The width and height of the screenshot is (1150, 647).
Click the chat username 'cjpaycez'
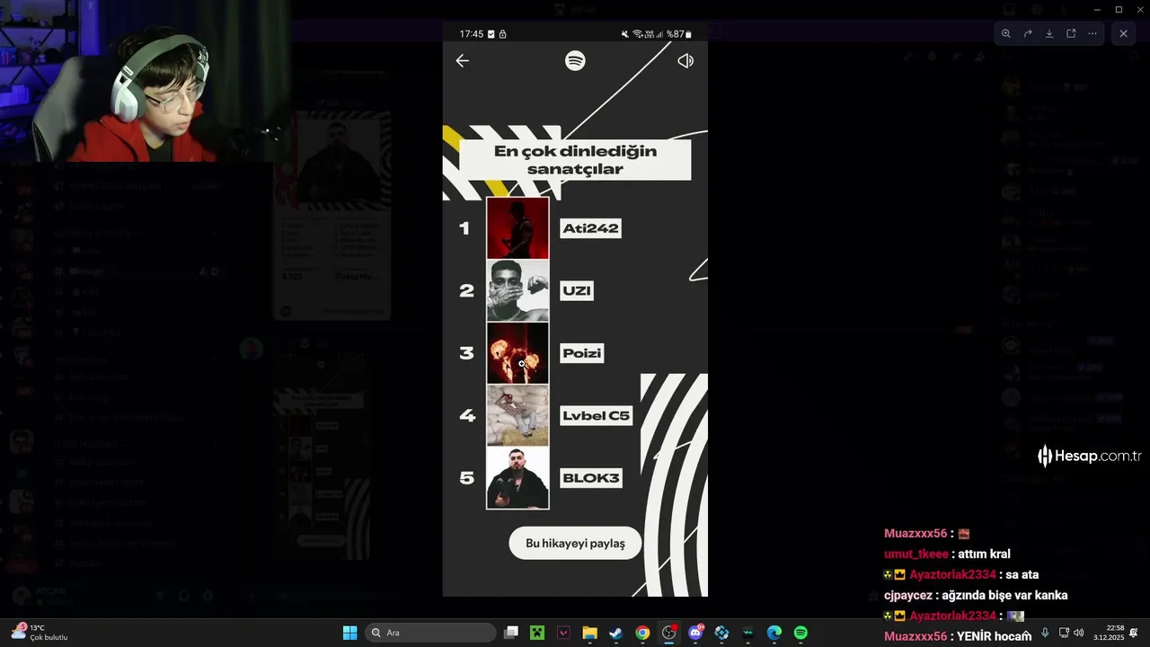pyautogui.click(x=908, y=596)
